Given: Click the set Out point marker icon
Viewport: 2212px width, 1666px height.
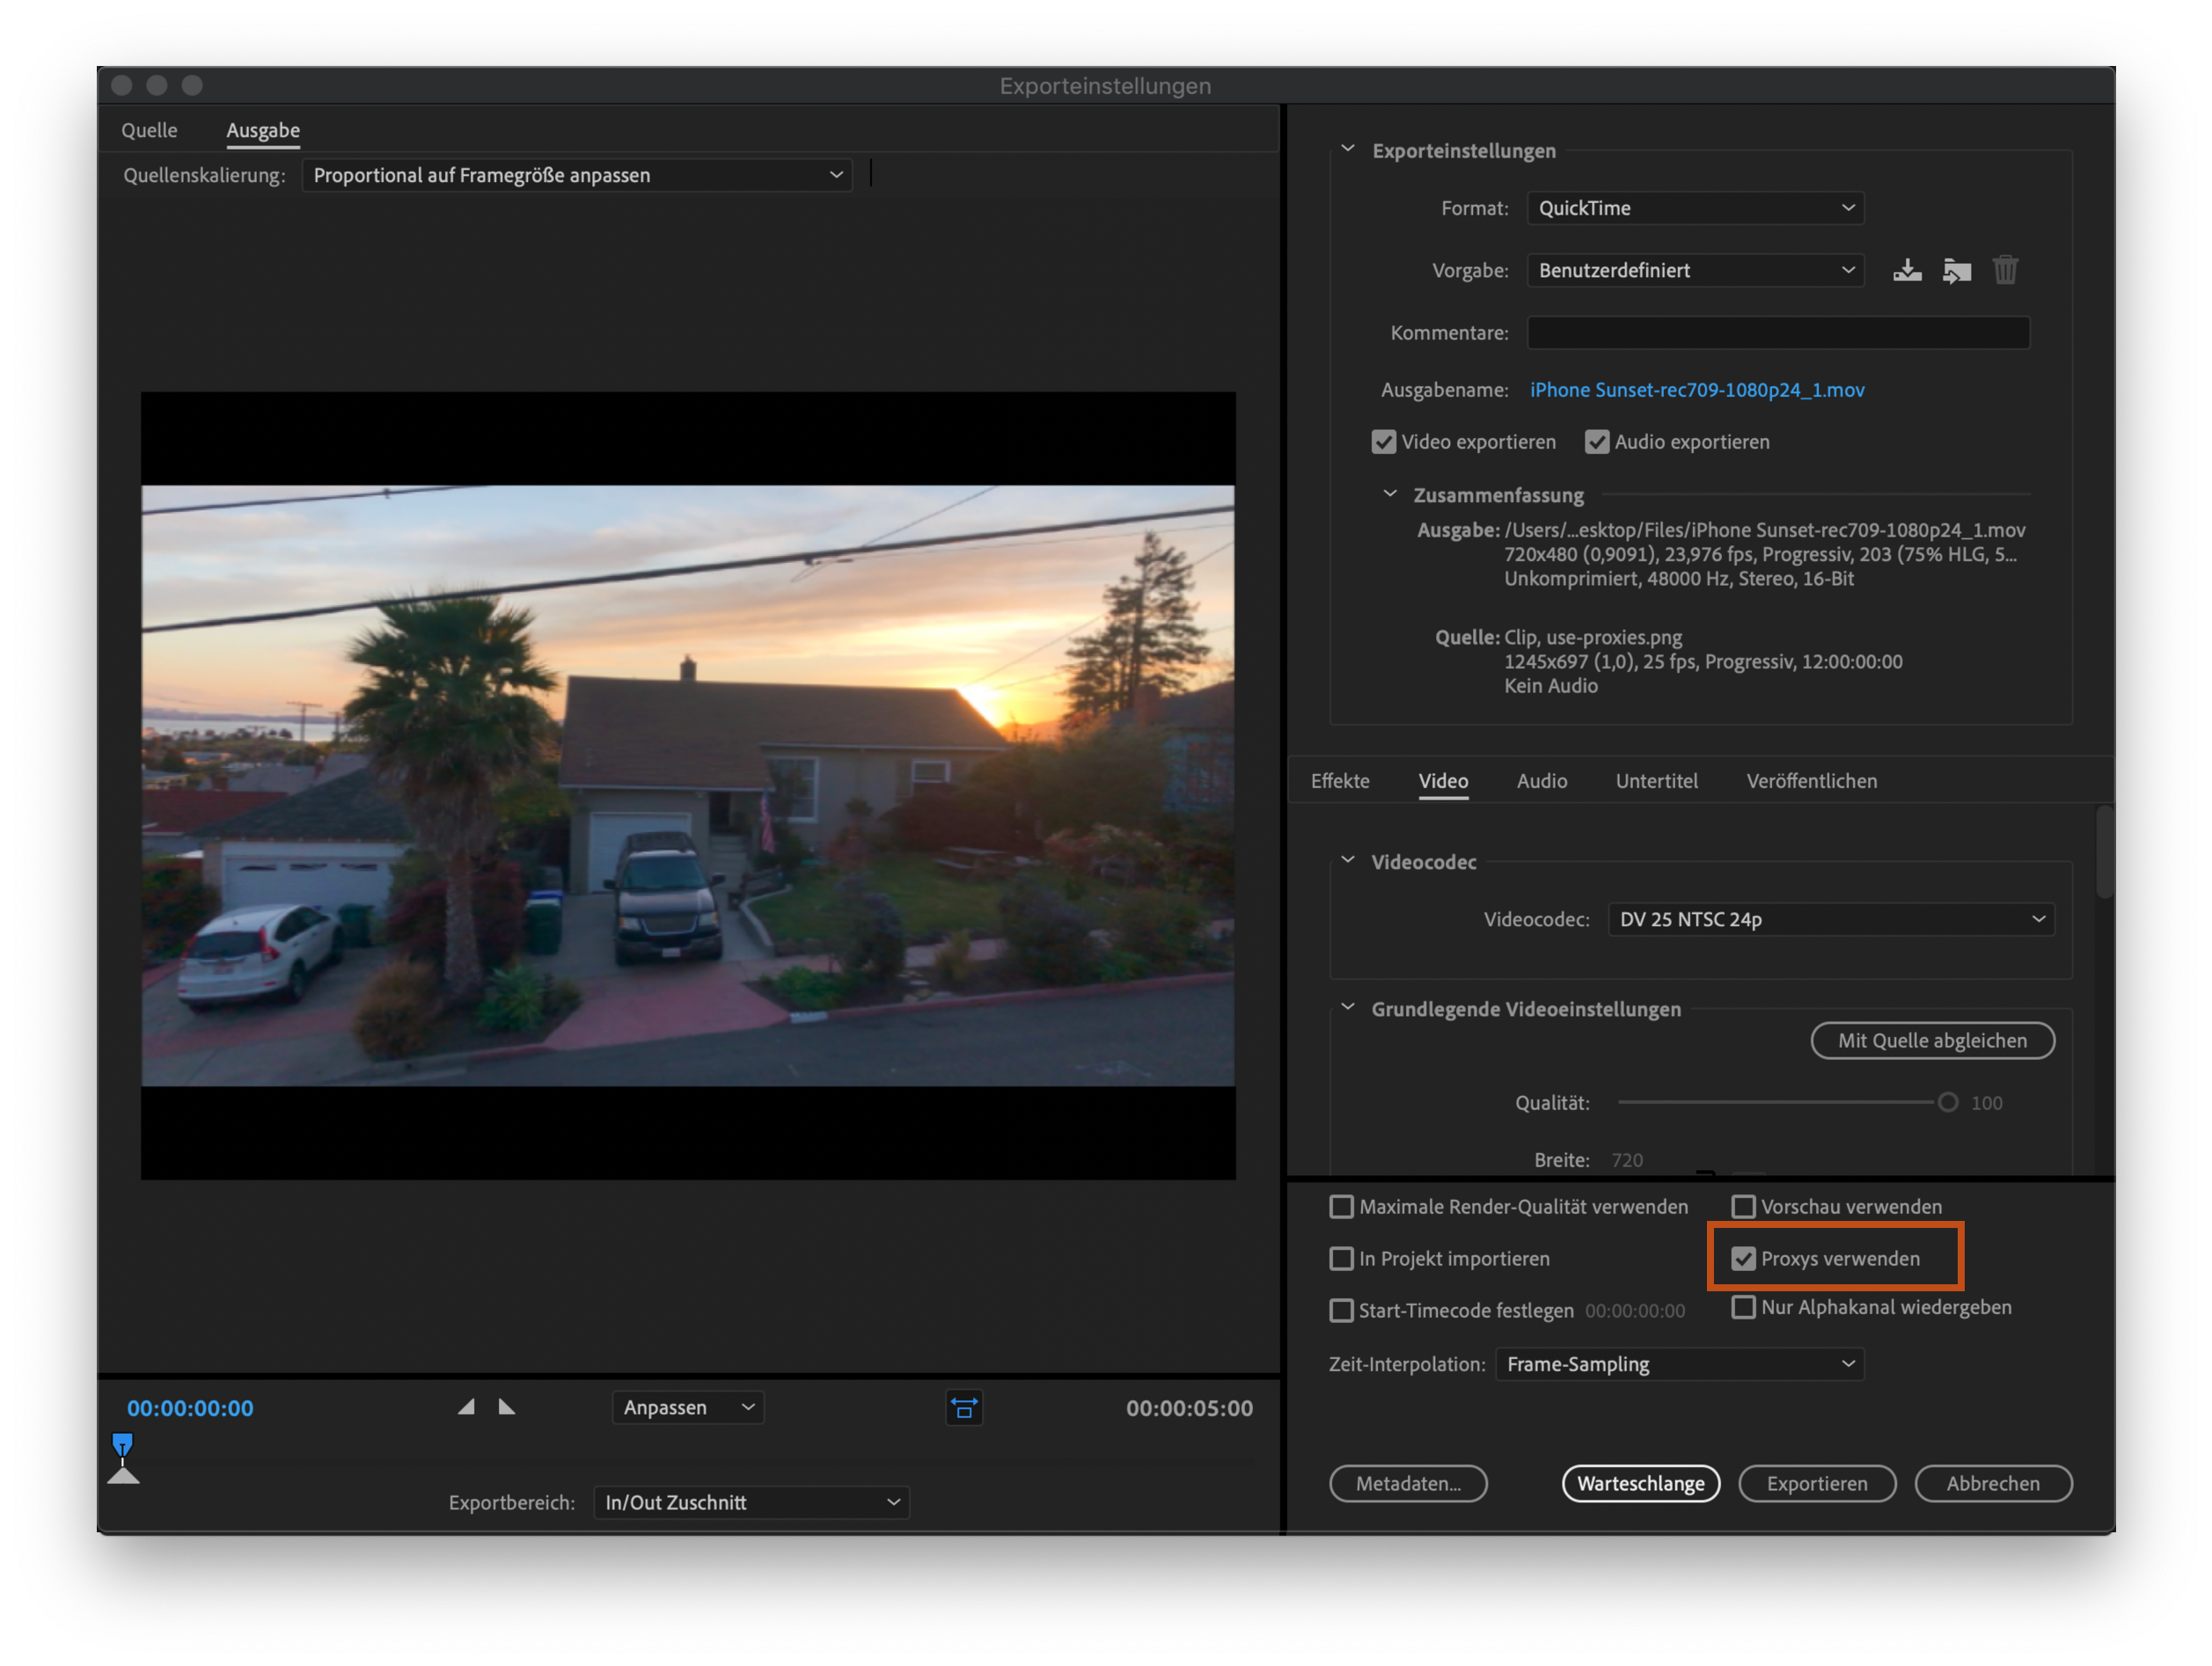Looking at the screenshot, I should click(x=507, y=1407).
